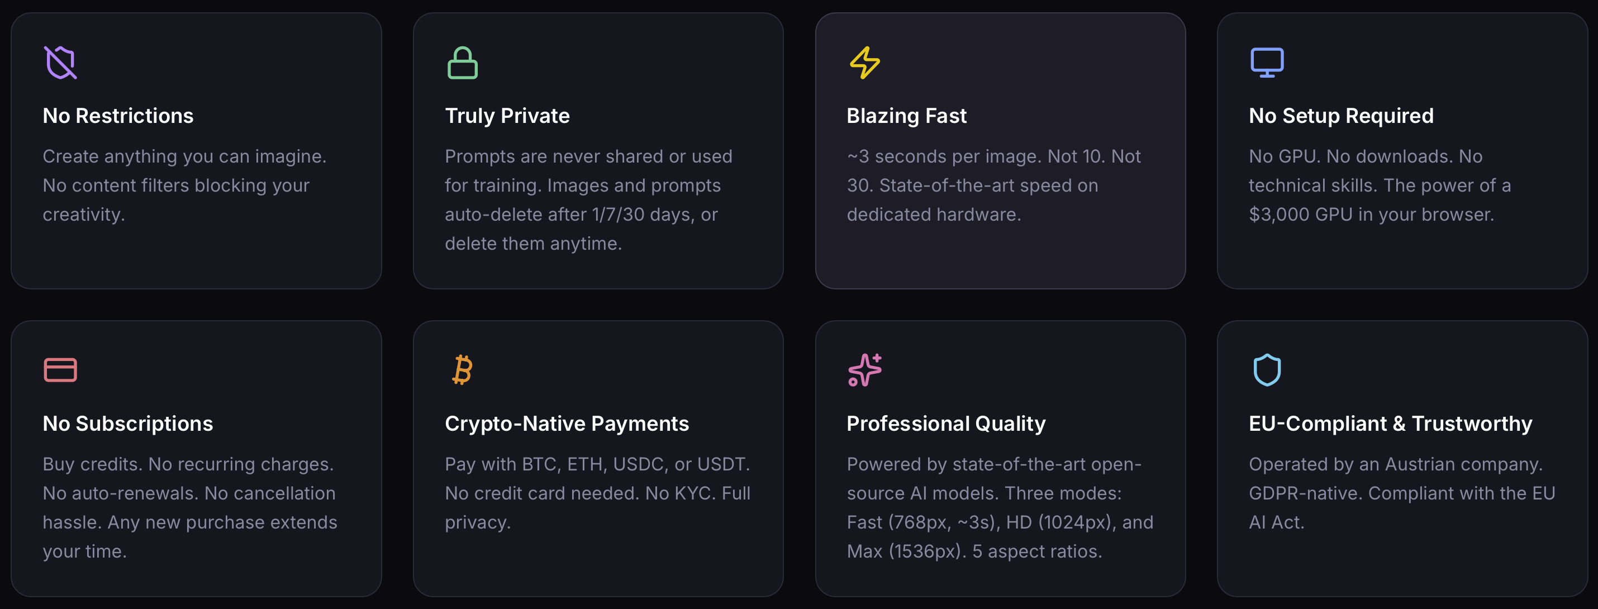
Task: Click the green padlock icon
Action: [462, 63]
